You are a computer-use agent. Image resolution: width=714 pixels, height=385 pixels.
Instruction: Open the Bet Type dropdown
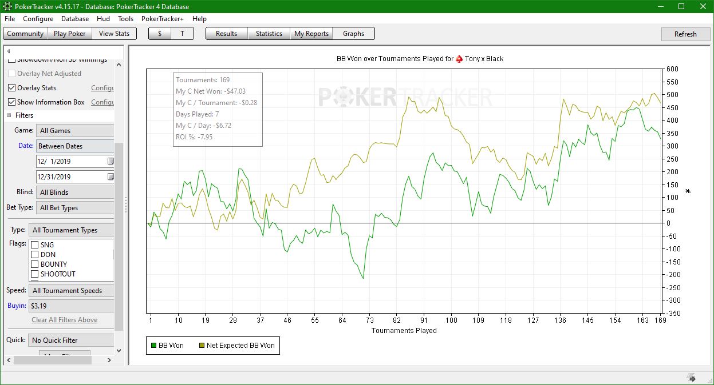pos(75,208)
